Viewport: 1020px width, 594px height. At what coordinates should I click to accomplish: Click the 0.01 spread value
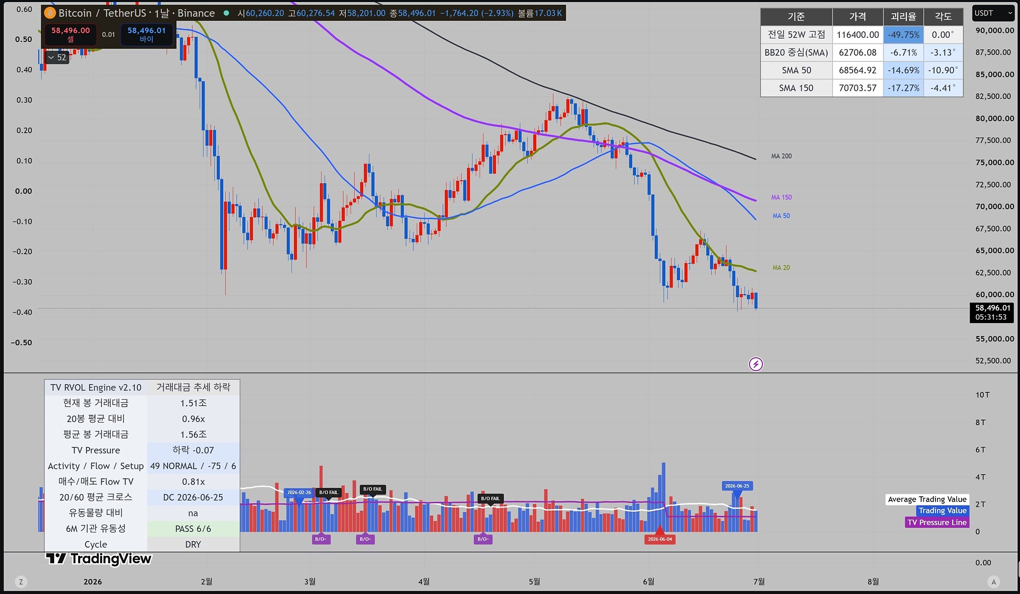(108, 35)
